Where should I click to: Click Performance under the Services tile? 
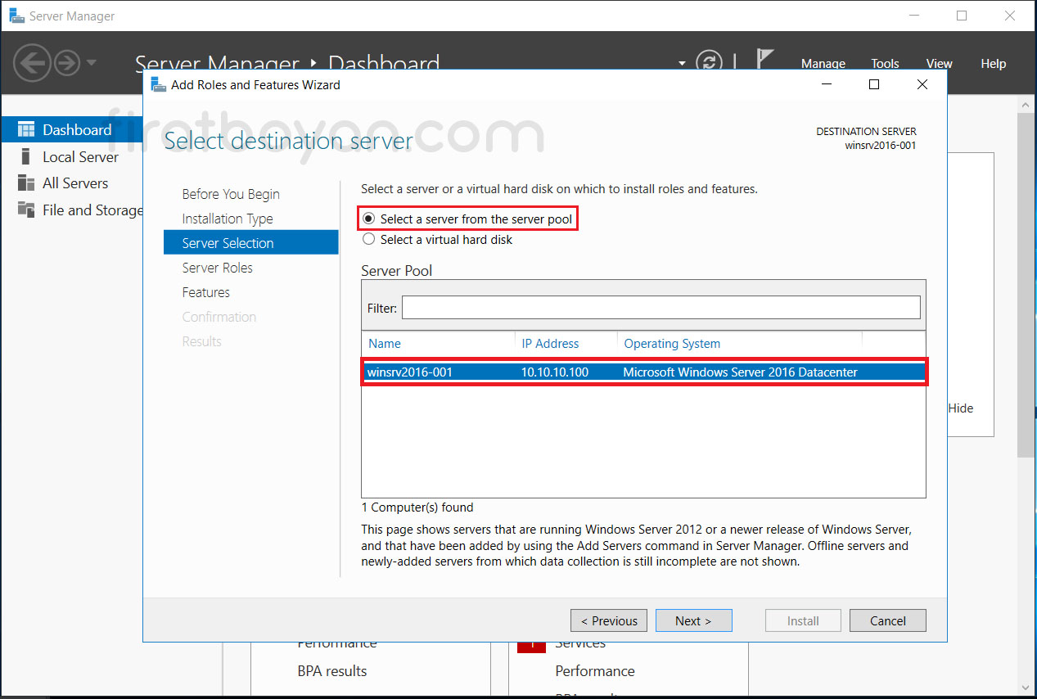[595, 671]
